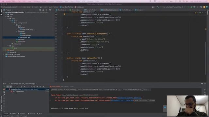Rerun tests with the play icon in Run panel
The height and width of the screenshot is (117, 209).
tap(4, 87)
